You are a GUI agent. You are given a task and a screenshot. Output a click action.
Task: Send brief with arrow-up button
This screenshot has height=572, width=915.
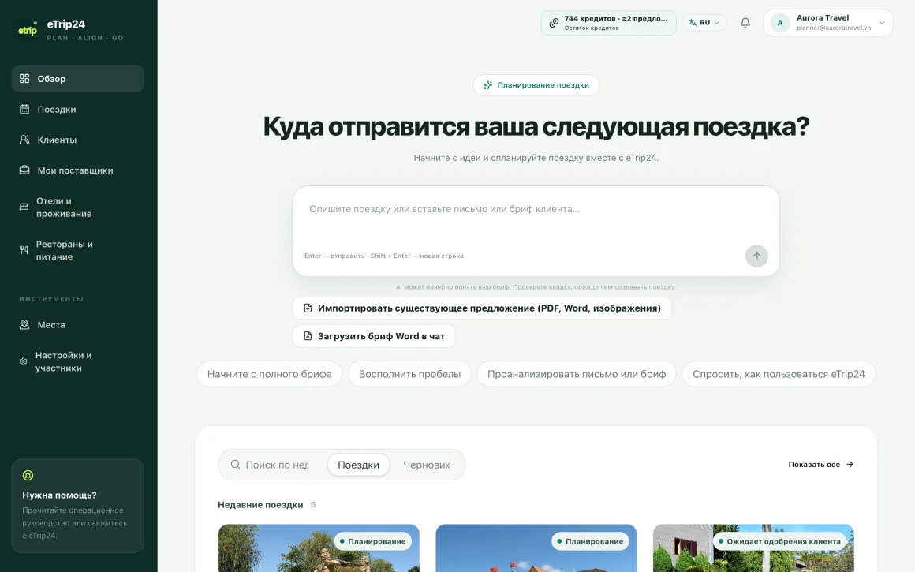coord(756,256)
